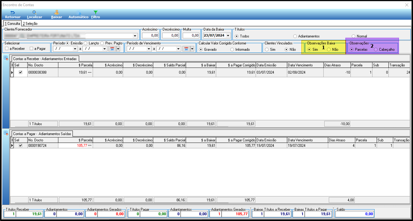
Task: Toggle Sel checkbox for document 0000190724
Action: pyautogui.click(x=21, y=145)
